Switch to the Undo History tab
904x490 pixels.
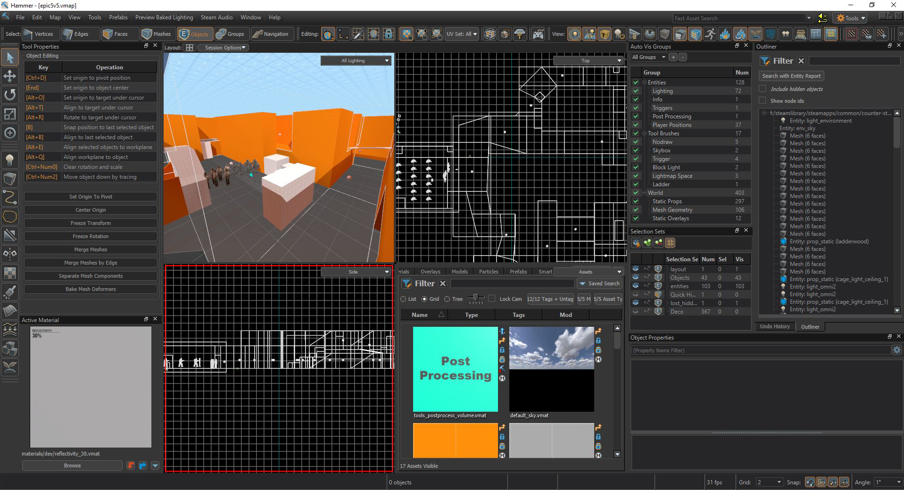[x=774, y=326]
